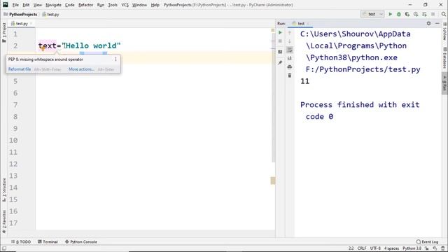Clear all Run console output with trash icon
448x252 pixels.
pyautogui.click(x=289, y=76)
